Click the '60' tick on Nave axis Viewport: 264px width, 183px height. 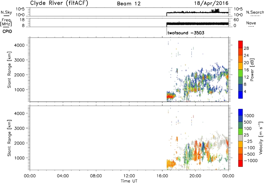tap(236, 20)
